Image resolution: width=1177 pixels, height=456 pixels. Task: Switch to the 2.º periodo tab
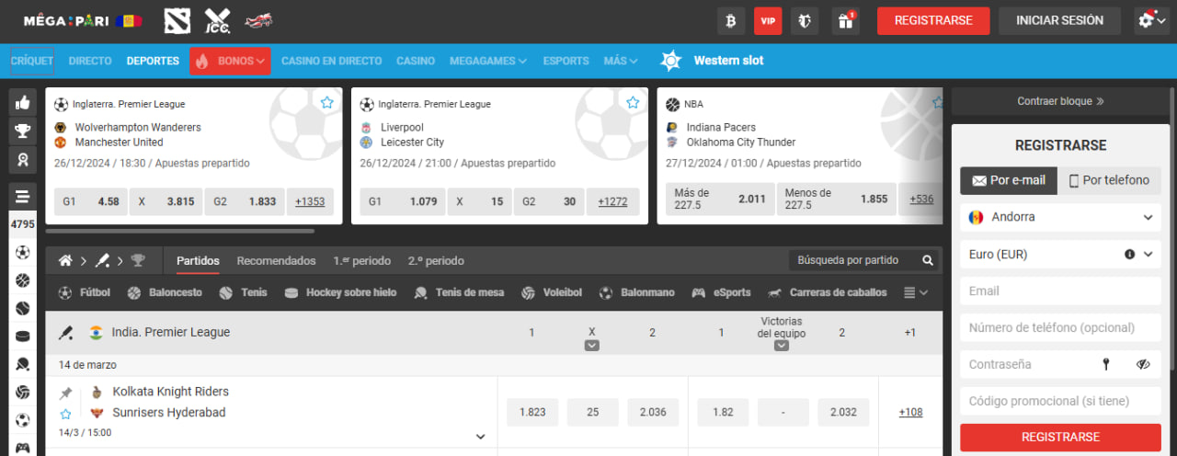point(436,261)
